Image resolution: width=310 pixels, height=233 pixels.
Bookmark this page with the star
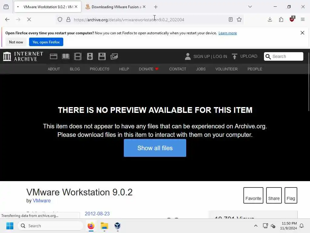(239, 19)
